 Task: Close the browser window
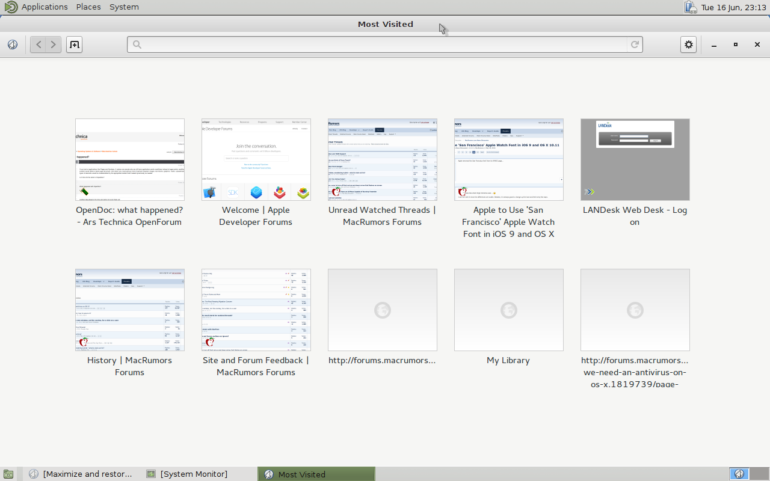[x=757, y=44]
